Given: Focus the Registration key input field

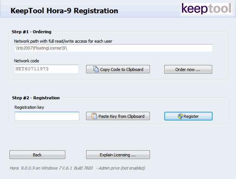Looking at the screenshot, I should pyautogui.click(x=47, y=116).
